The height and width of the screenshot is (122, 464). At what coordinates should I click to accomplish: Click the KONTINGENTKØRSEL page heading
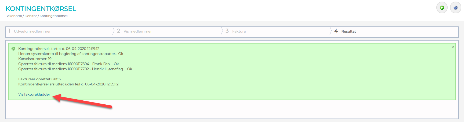tap(41, 9)
